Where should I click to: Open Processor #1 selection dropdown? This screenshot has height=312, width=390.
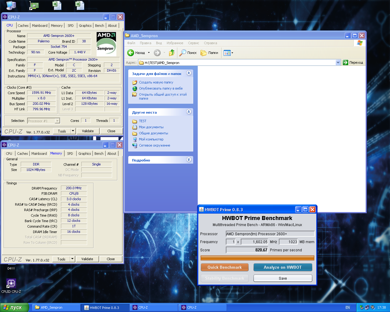click(x=57, y=121)
